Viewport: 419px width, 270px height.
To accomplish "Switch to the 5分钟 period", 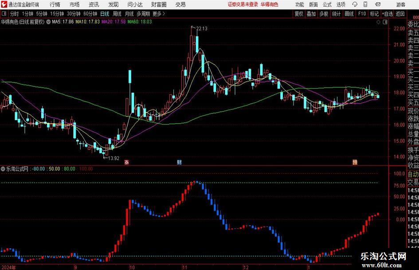I will [42, 14].
